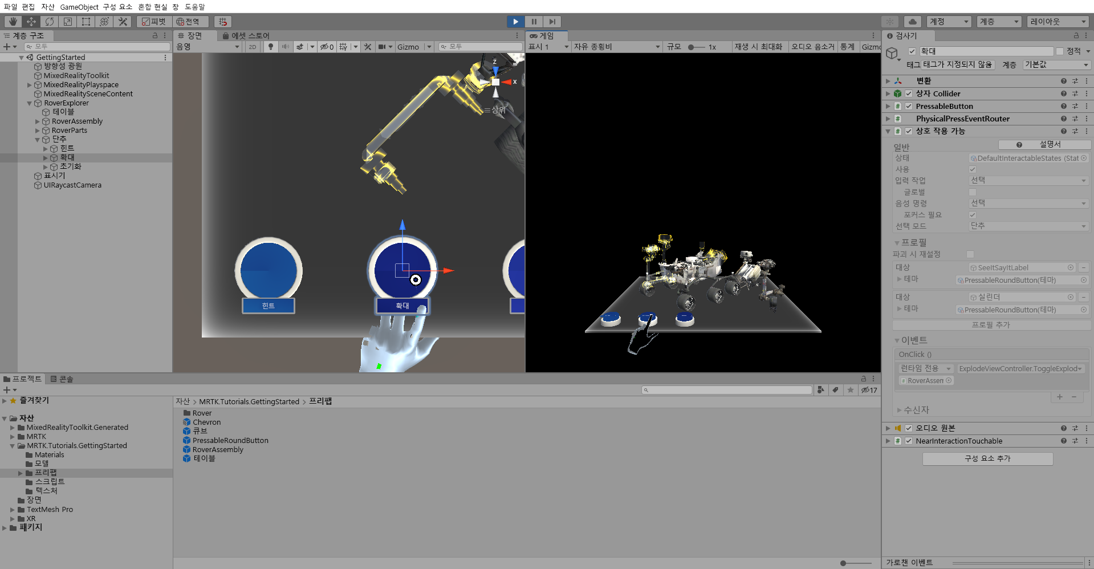Select the Move tool
Viewport: 1094px width, 569px height.
(31, 22)
